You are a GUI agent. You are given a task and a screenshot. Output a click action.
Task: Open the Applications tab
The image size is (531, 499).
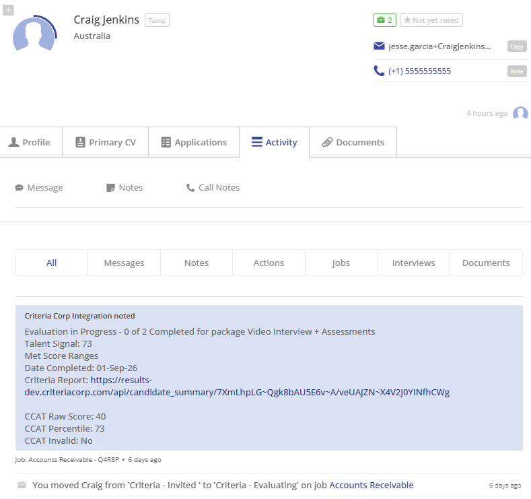[x=194, y=142]
